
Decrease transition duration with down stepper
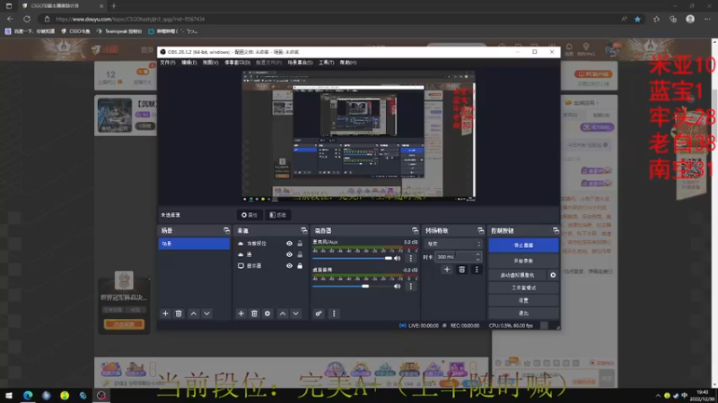[x=477, y=260]
